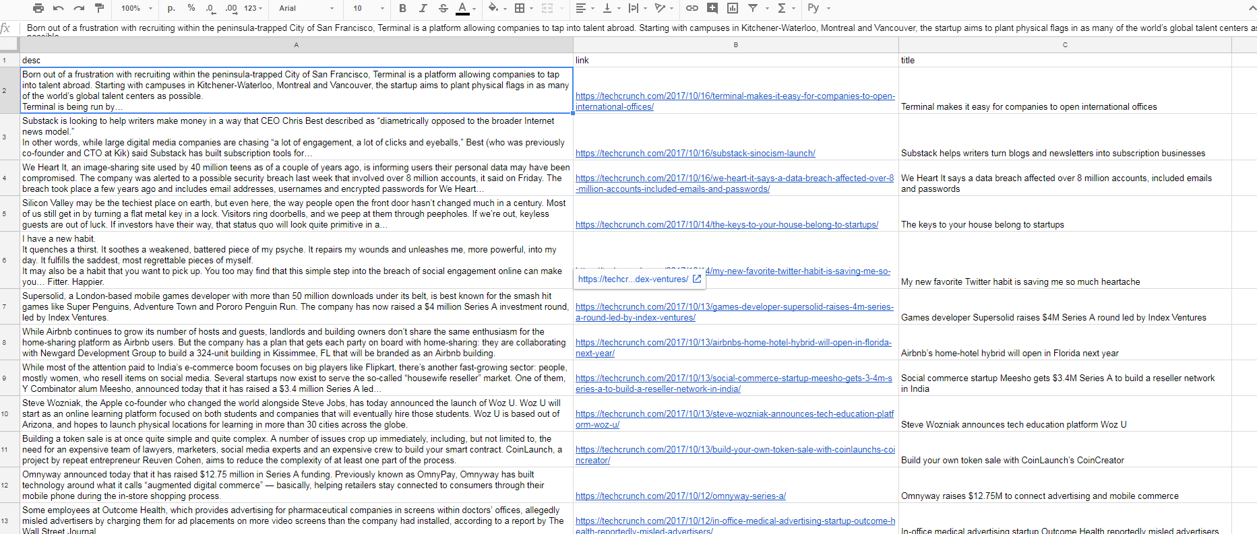Select the CoinLaunch's CoinCreator title cell
This screenshot has width=1257, height=534.
click(x=1065, y=449)
